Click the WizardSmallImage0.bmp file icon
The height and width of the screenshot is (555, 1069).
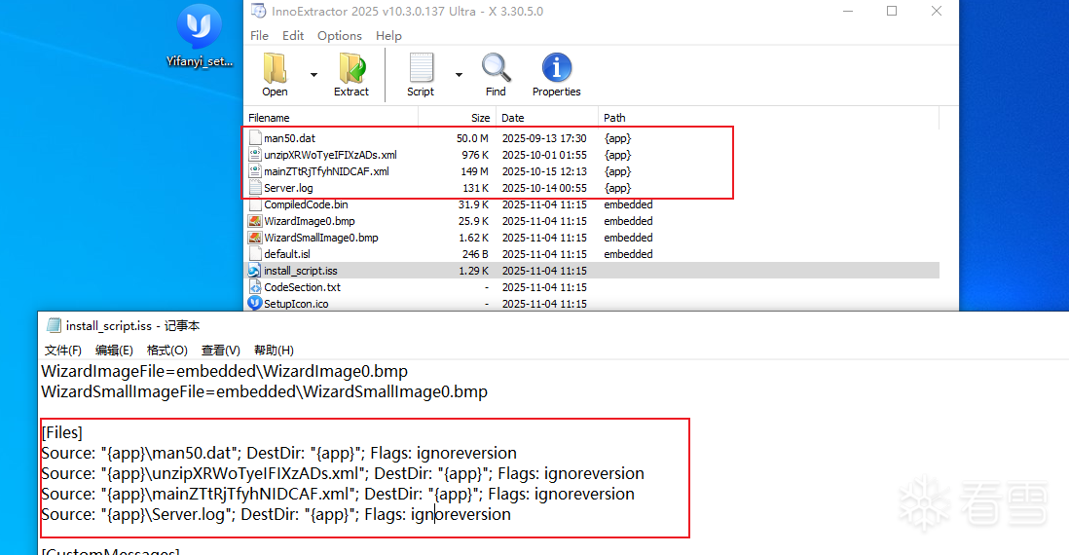click(x=255, y=238)
